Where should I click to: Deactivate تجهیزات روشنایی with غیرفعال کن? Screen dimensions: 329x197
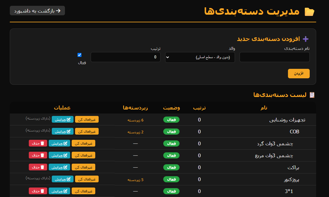click(87, 120)
